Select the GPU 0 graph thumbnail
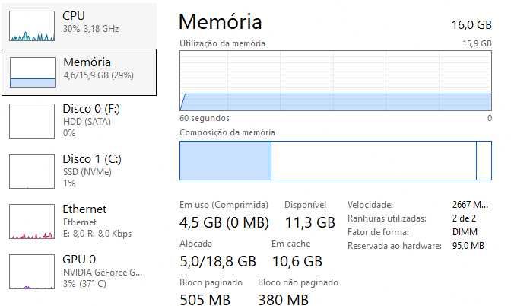The height and width of the screenshot is (306, 511). pyautogui.click(x=32, y=272)
